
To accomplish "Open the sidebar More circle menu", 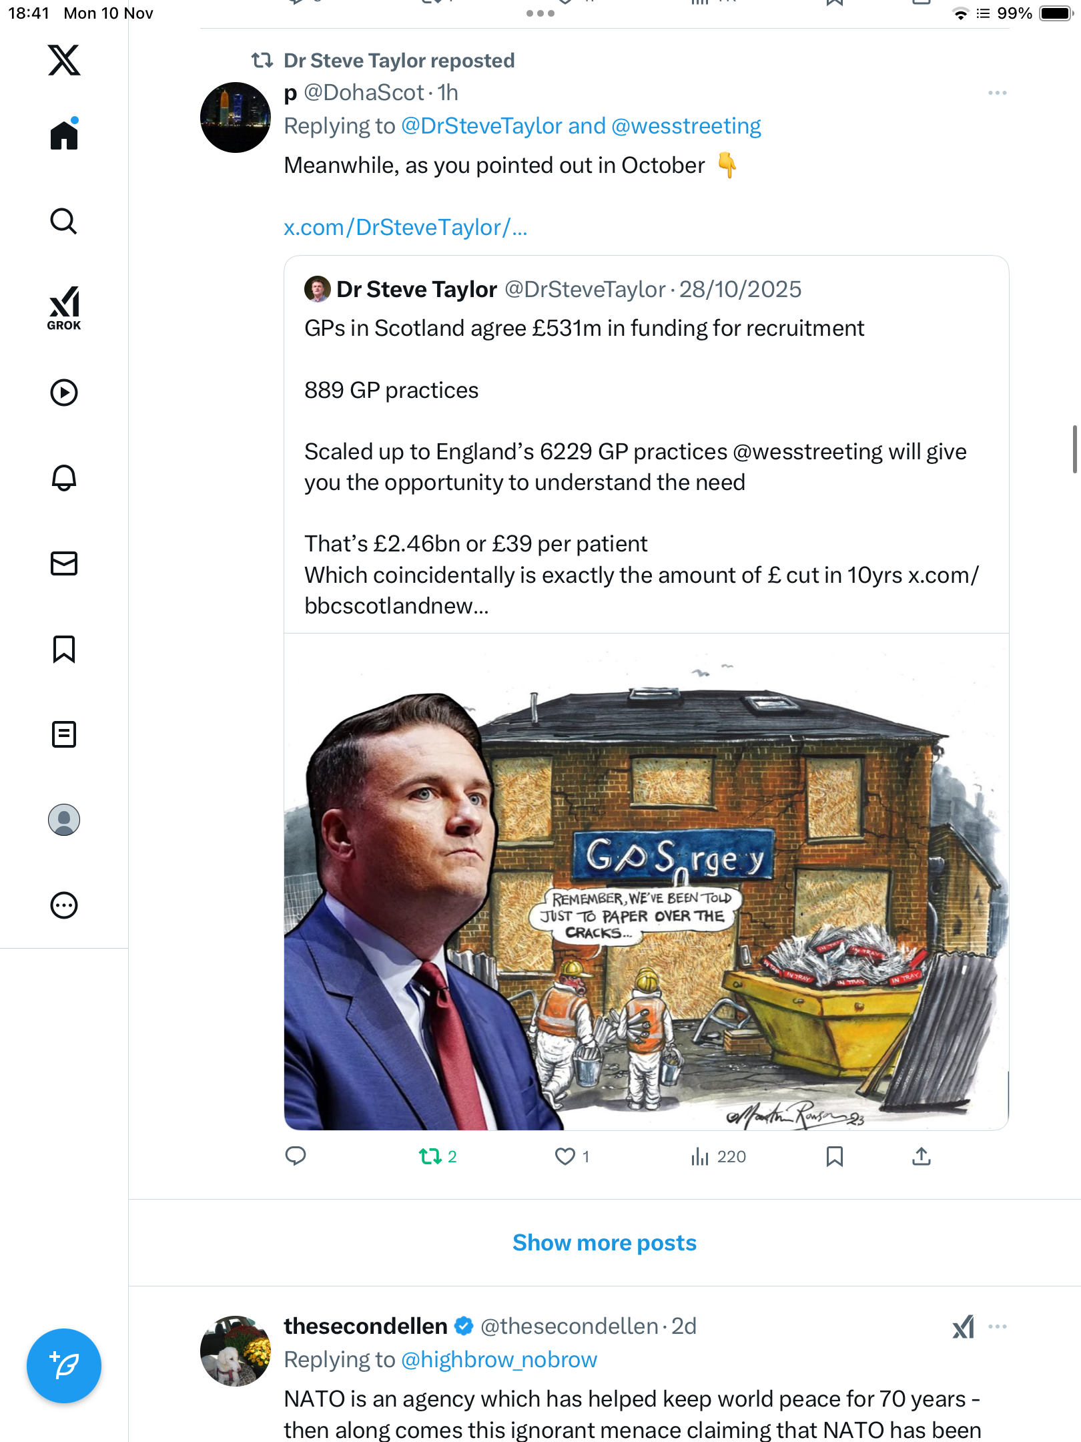I will coord(64,905).
